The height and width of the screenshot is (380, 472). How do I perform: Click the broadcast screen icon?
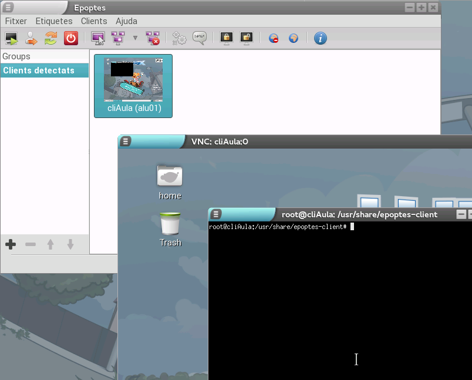point(118,39)
